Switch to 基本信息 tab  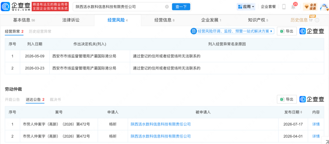24,20
